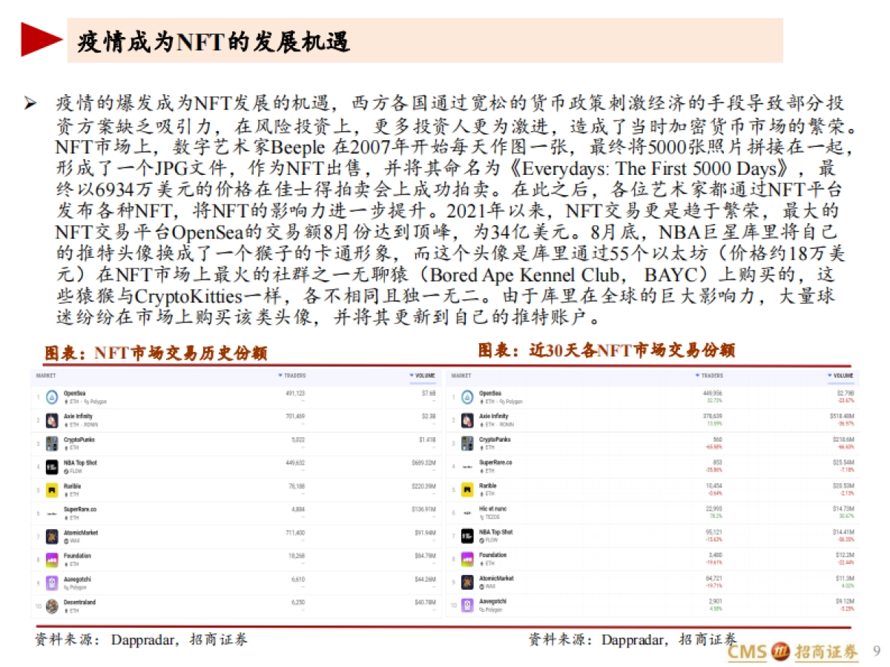Select the Foundation marketplace icon
The height and width of the screenshot is (667, 890).
[53, 559]
